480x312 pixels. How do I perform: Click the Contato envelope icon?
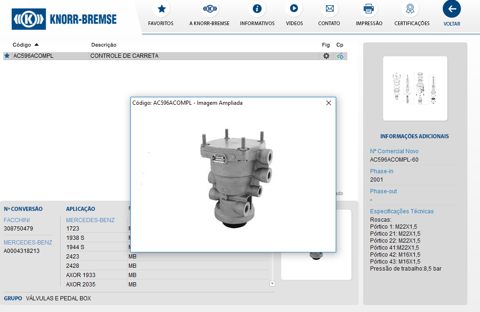pos(329,9)
